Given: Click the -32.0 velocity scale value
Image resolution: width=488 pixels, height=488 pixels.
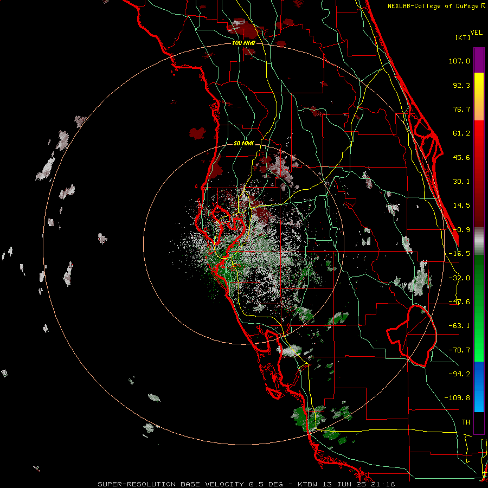Looking at the screenshot, I should [x=459, y=278].
